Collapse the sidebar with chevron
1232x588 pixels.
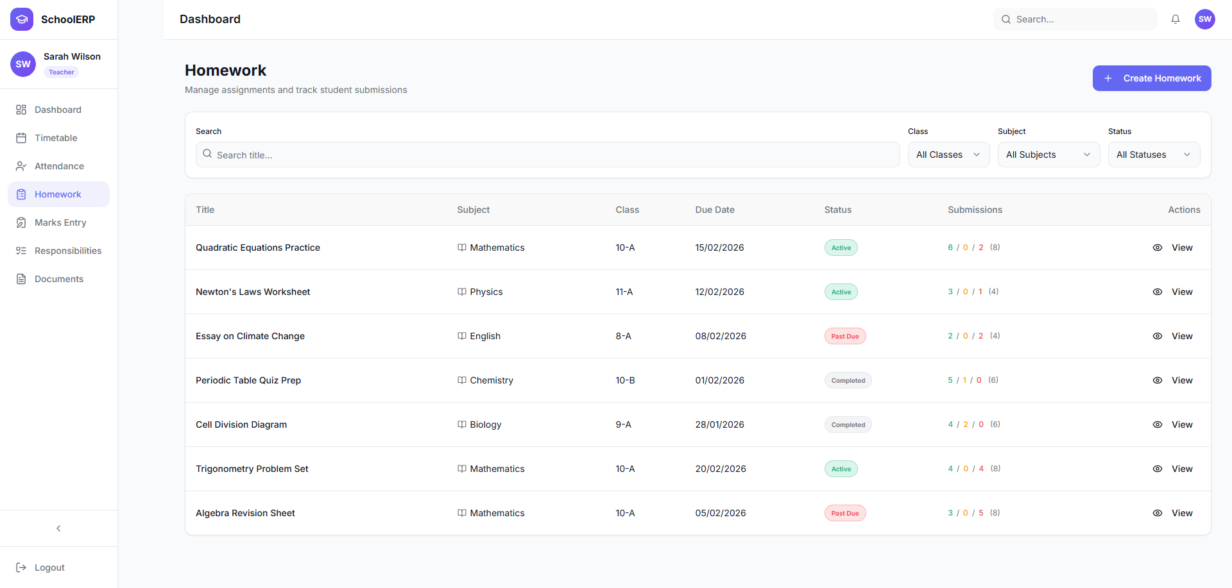pos(58,528)
